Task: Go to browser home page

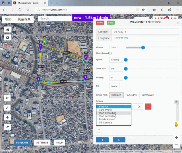Action: pyautogui.click(x=28, y=10)
